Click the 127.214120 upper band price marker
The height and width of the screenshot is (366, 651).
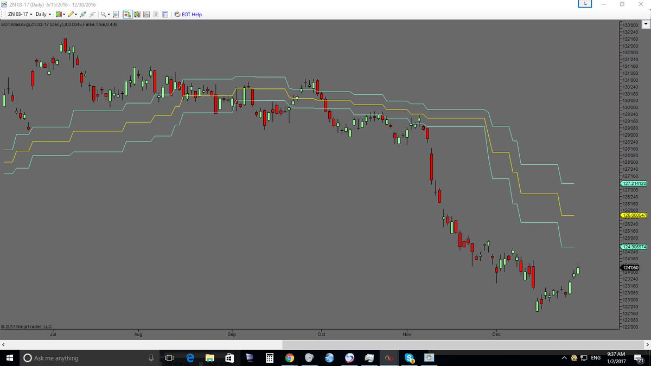[634, 183]
